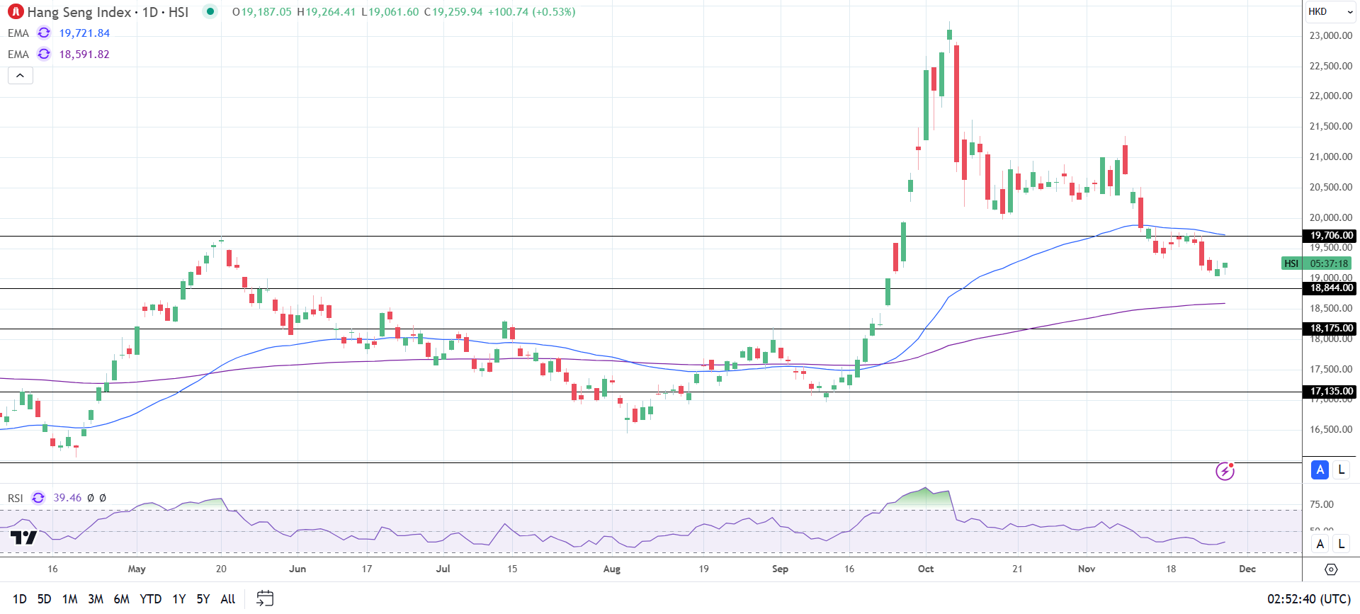
Task: Click 23,000.00 on the price axis
Action: [x=1331, y=35]
